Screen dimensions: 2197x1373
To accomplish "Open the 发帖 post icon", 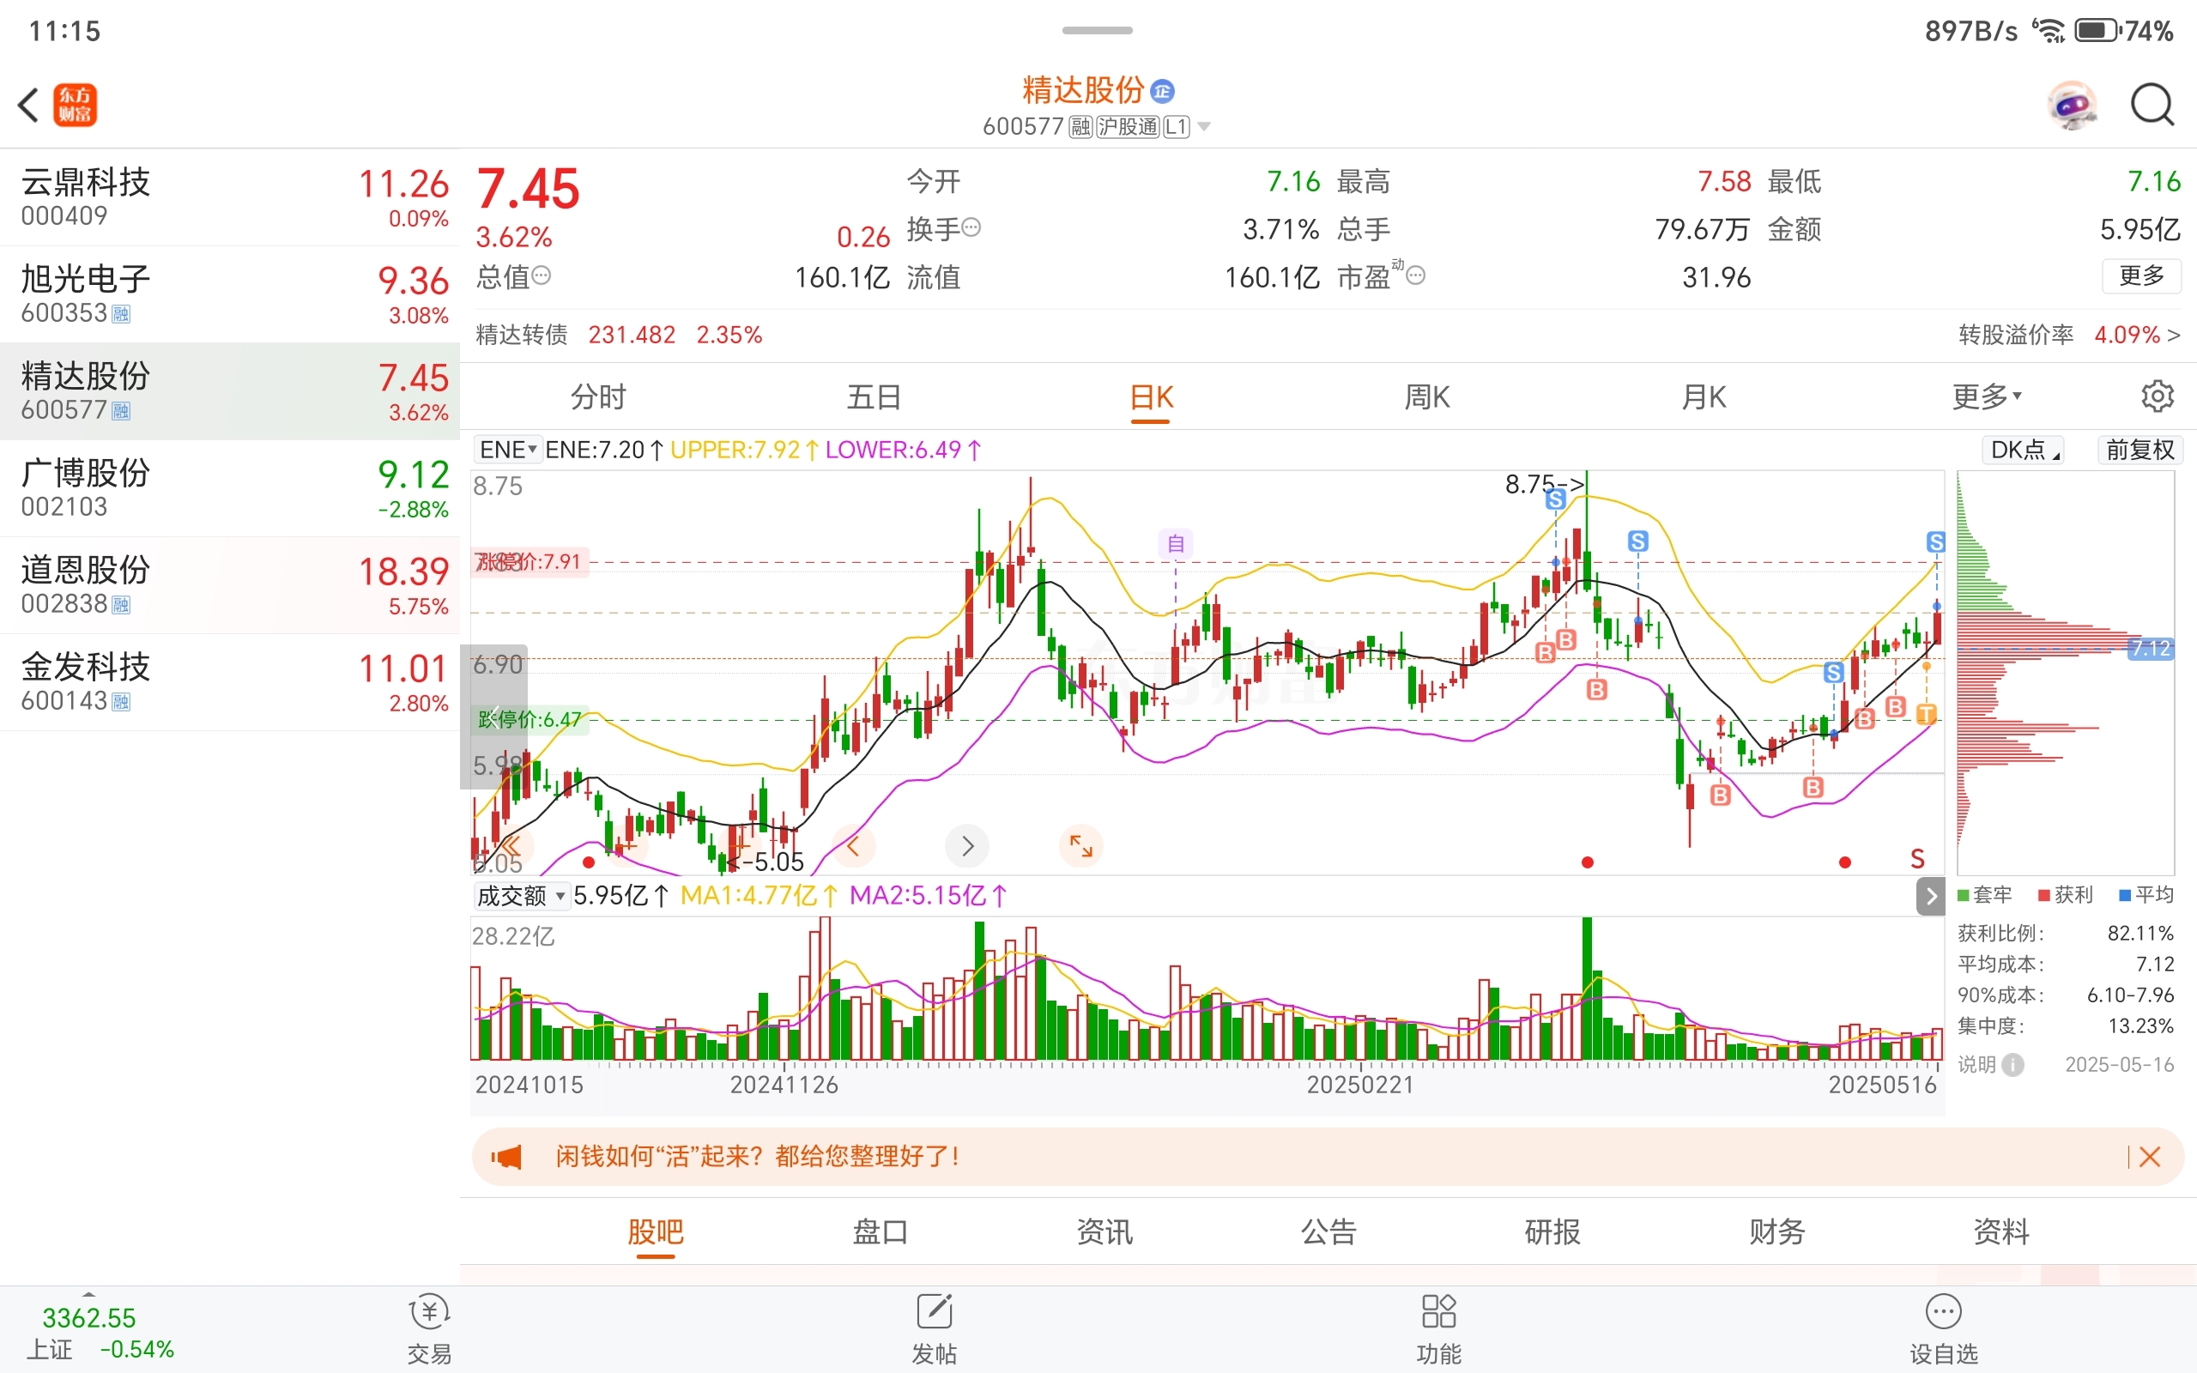I will 935,1328.
